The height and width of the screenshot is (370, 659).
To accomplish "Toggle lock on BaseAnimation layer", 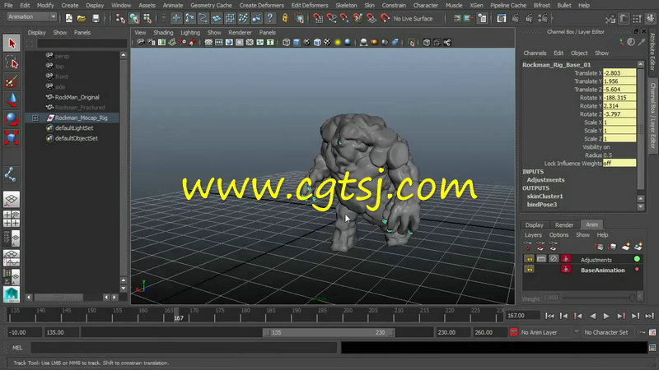I will [x=529, y=270].
